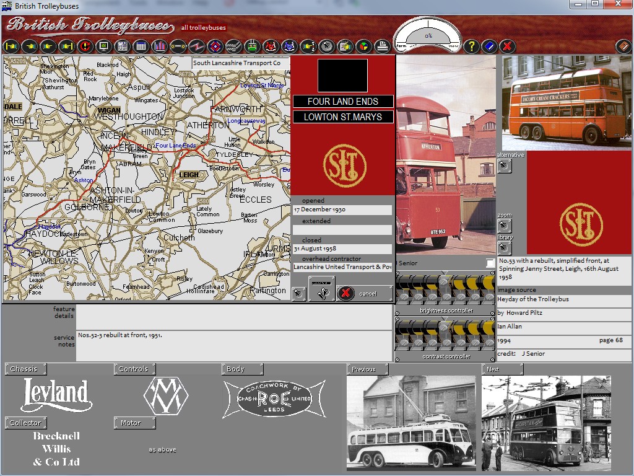This screenshot has width=634, height=476.
Task: Open the bar chart statistics icon
Action: pyautogui.click(x=160, y=46)
